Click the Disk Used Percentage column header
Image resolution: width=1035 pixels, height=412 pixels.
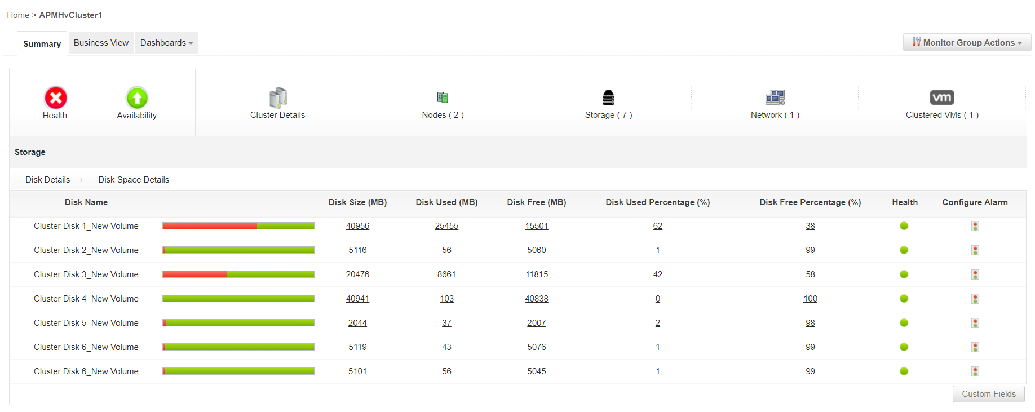pyautogui.click(x=657, y=202)
